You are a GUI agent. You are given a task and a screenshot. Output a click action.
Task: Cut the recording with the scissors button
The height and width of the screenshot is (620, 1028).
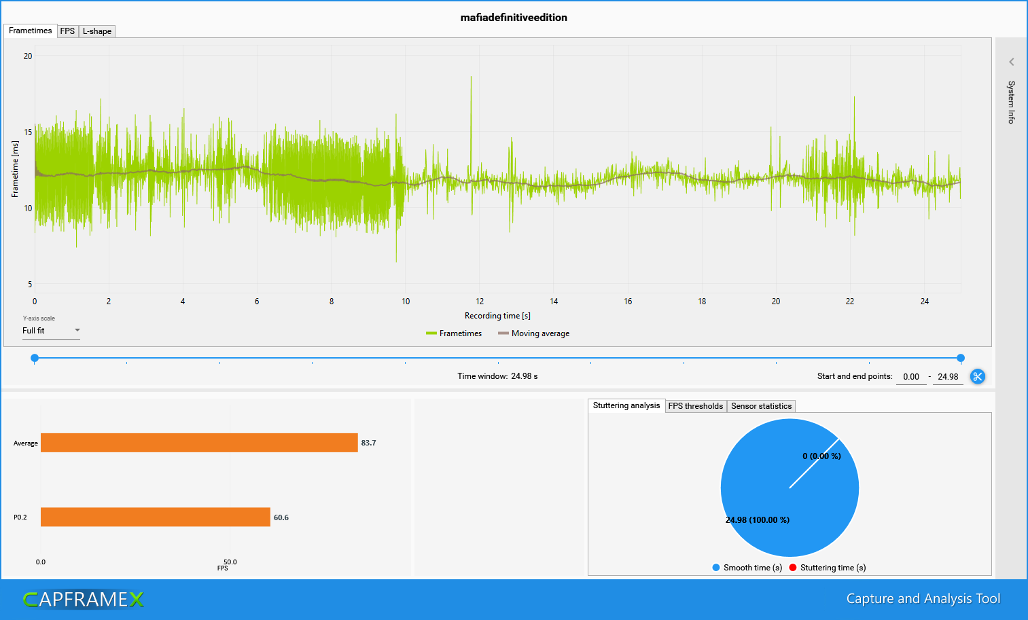pos(978,376)
